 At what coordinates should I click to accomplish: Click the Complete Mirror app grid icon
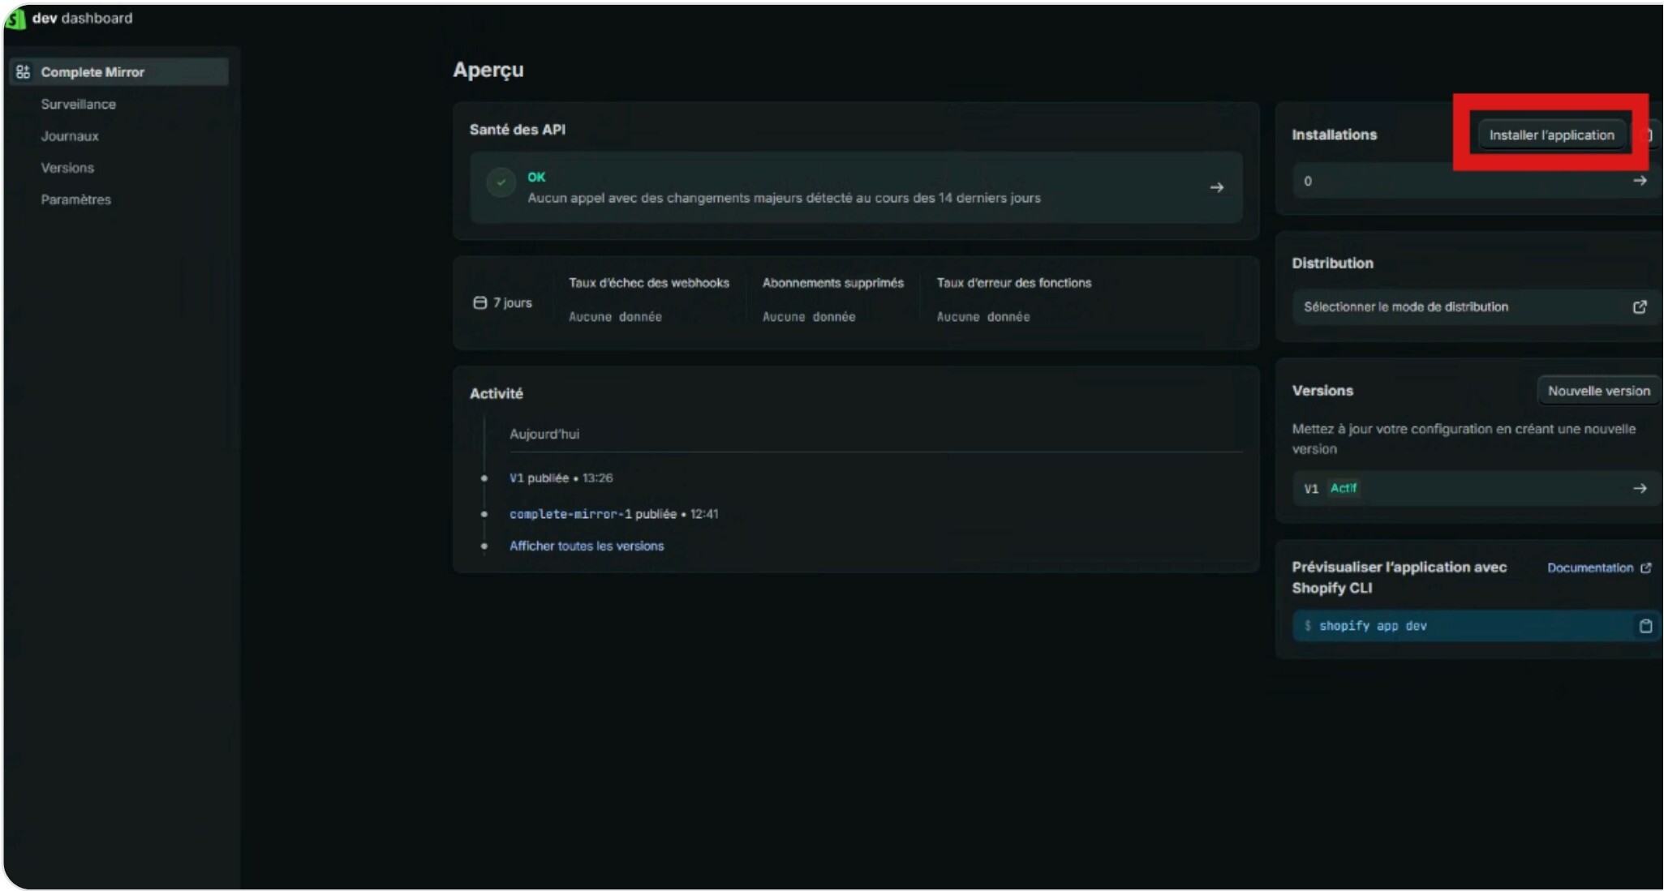23,72
